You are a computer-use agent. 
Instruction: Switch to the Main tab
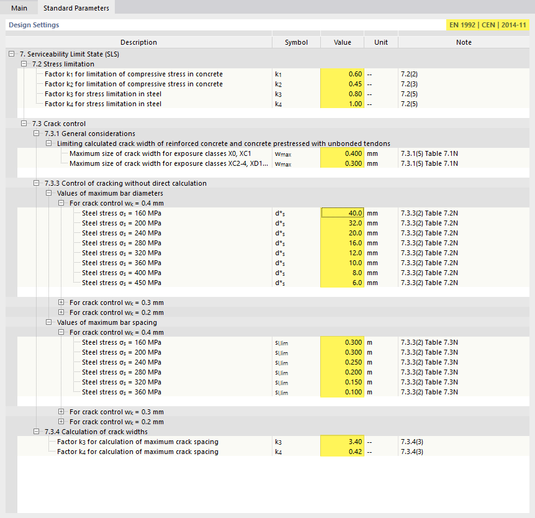click(x=19, y=8)
